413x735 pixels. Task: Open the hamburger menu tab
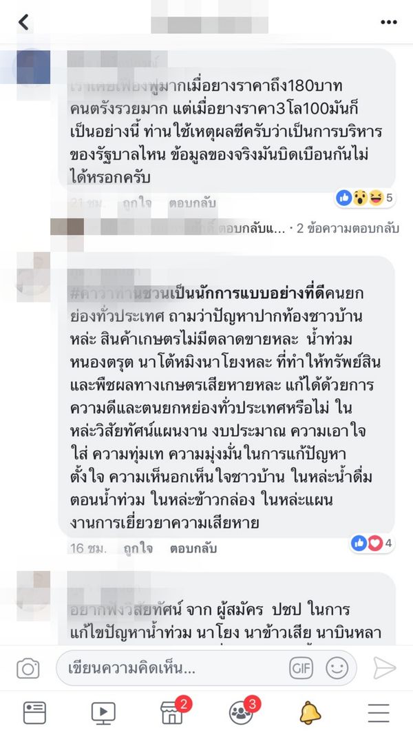pyautogui.click(x=379, y=713)
